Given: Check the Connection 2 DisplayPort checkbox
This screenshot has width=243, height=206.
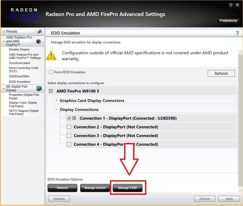Looking at the screenshot, I should pos(69,127).
